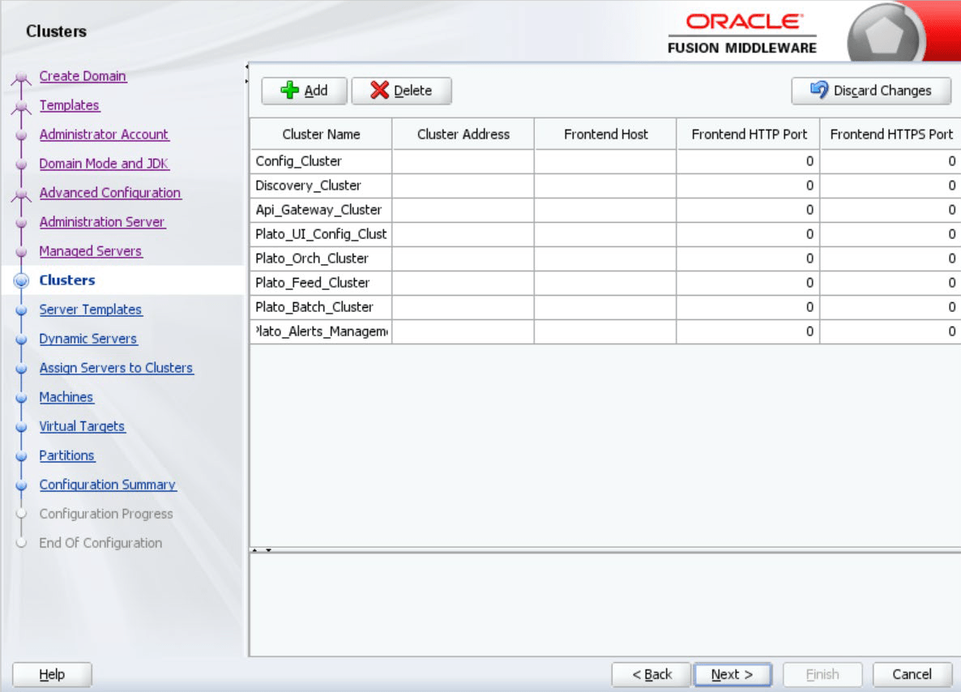Click the red X Delete icon
Viewport: 961px width, 692px height.
tap(379, 90)
